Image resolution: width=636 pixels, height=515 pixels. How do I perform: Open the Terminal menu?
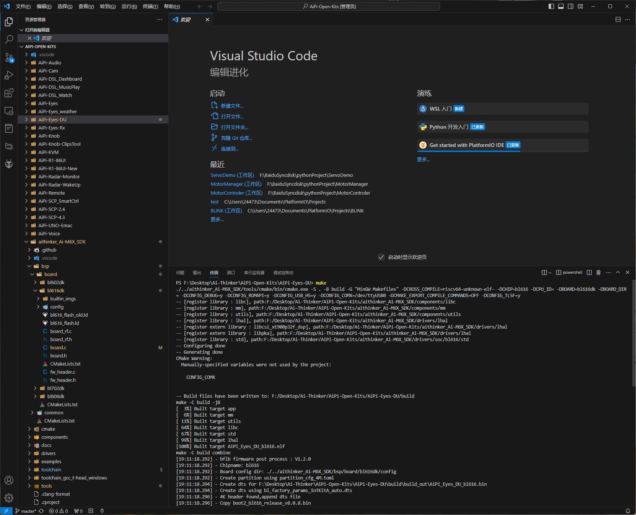150,6
